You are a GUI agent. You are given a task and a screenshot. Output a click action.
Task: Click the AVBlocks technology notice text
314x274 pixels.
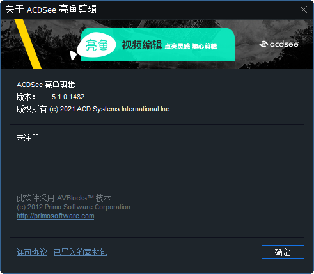[x=64, y=198]
